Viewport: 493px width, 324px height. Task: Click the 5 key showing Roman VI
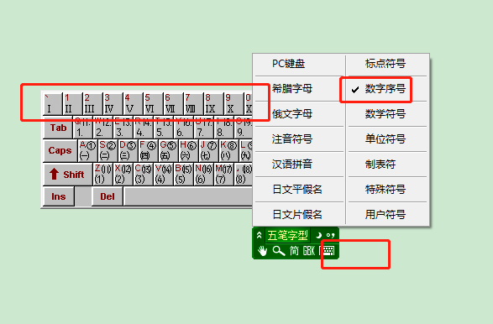153,104
